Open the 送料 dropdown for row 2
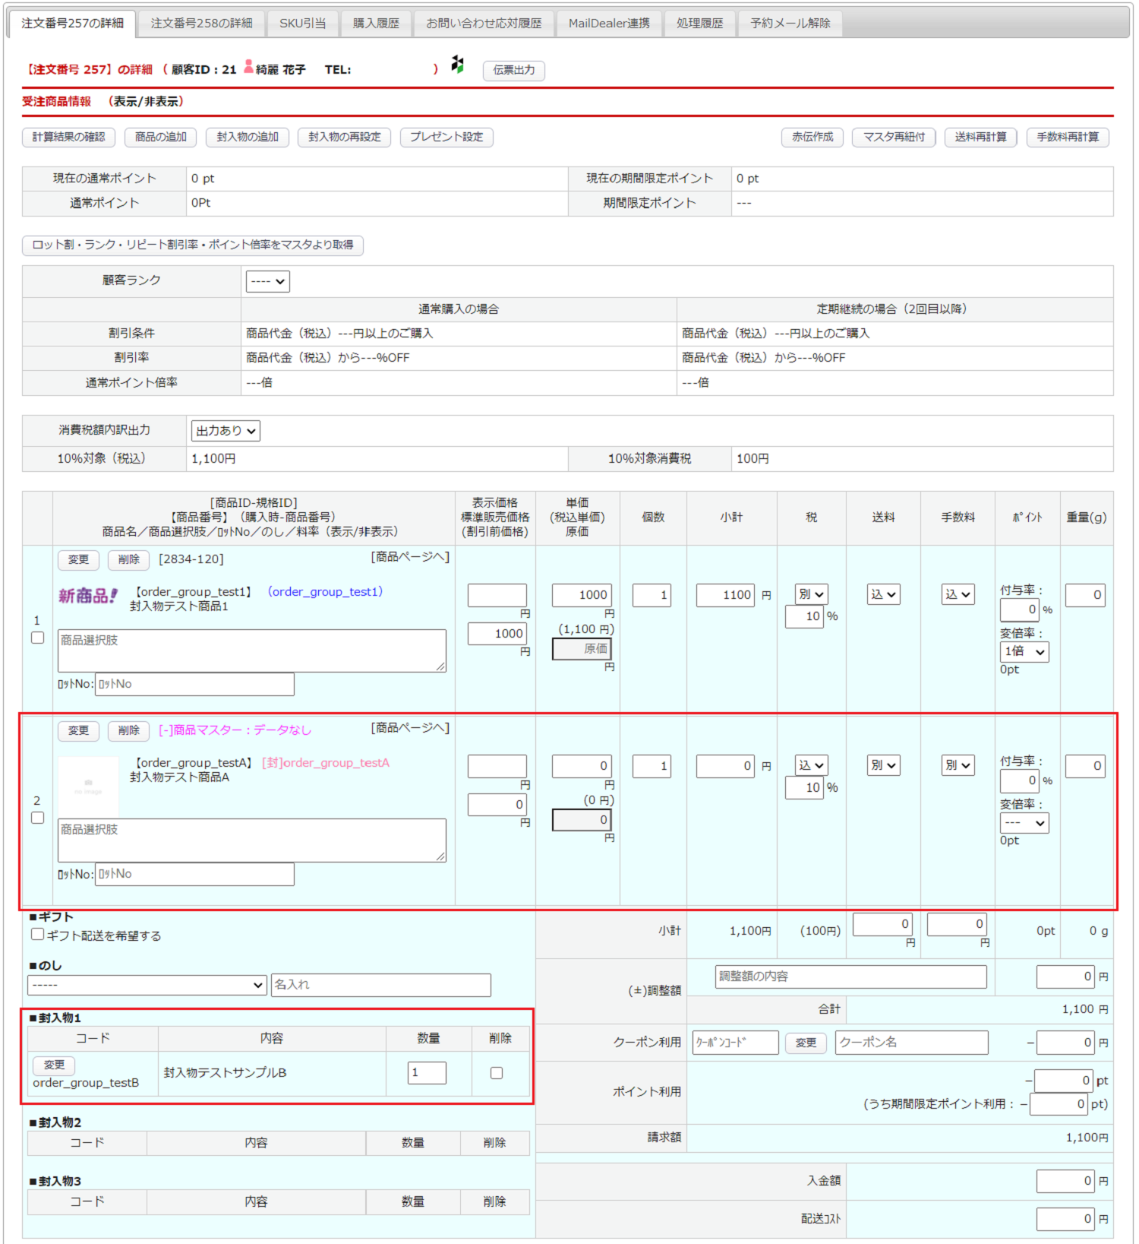This screenshot has width=1139, height=1244. [884, 765]
